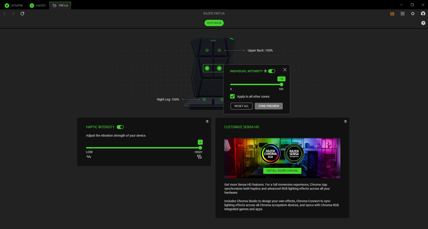
Task: Select the Freyja device tab
Action: tap(60, 5)
